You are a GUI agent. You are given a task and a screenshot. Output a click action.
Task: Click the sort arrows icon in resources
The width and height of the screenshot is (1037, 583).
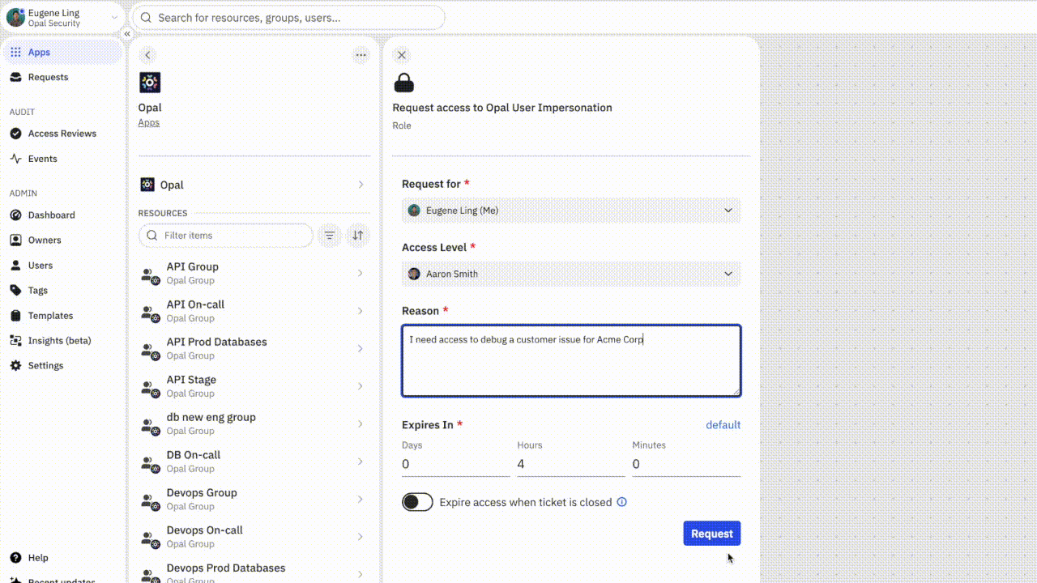[x=357, y=236]
